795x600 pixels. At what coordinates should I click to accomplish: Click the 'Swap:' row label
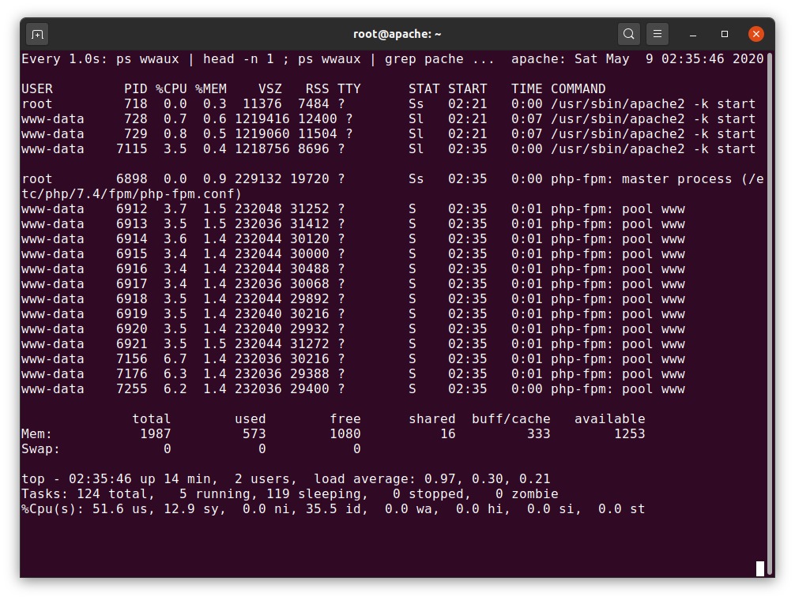point(40,449)
